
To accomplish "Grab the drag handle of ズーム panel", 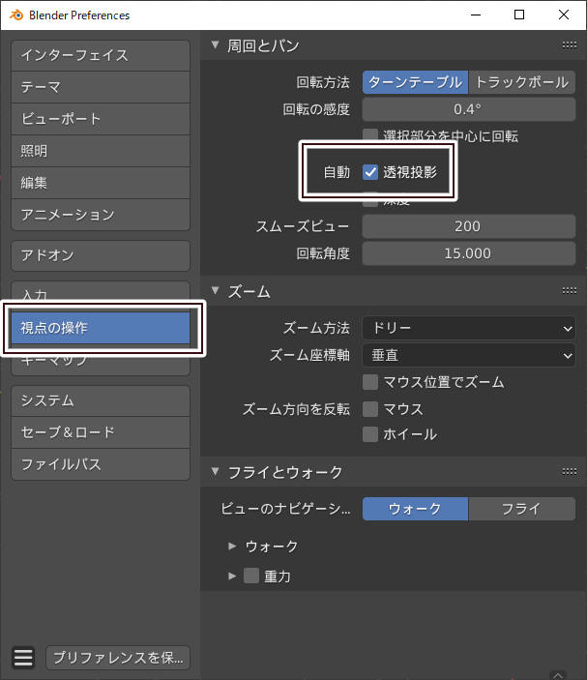I will [x=569, y=290].
